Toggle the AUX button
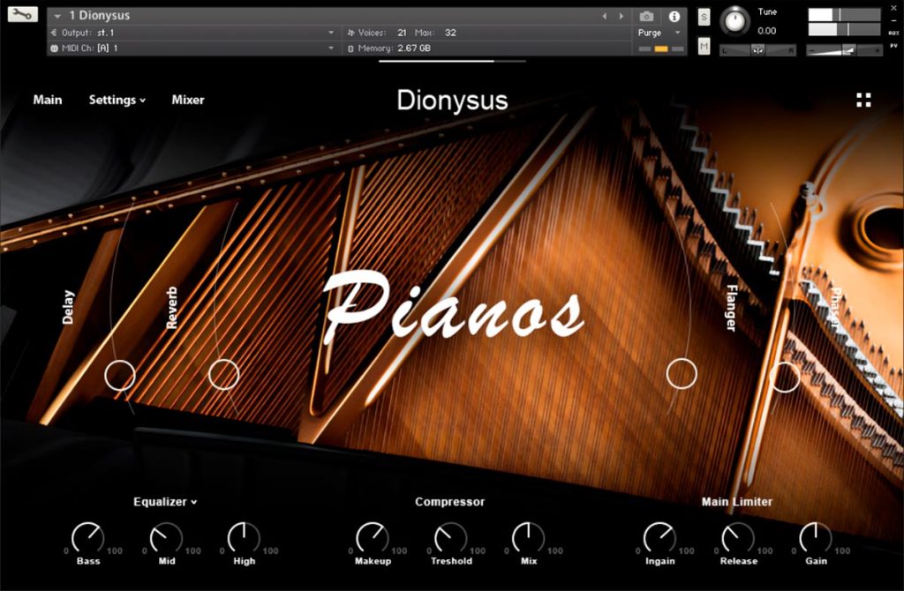Image resolution: width=904 pixels, height=591 pixels. [x=894, y=33]
